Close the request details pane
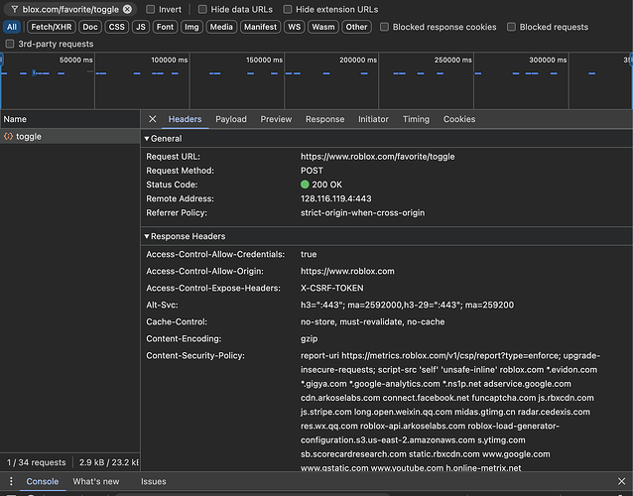This screenshot has width=633, height=496. pyautogui.click(x=152, y=119)
